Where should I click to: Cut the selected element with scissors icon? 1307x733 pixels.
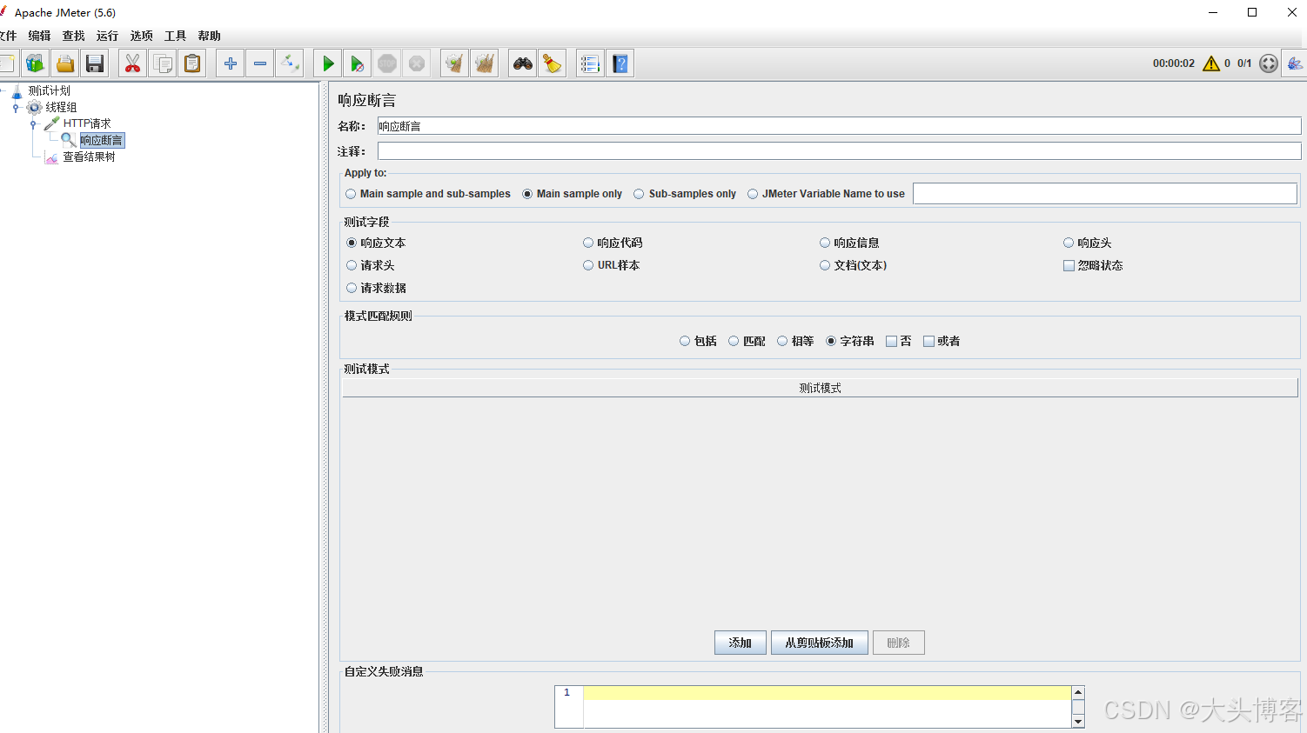click(132, 63)
